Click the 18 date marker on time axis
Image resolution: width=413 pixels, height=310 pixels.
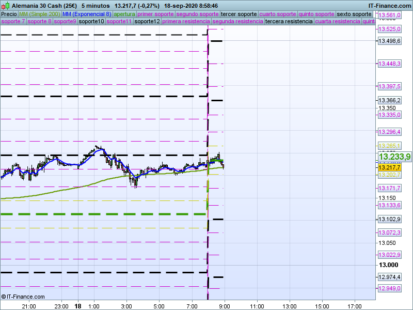(77, 306)
